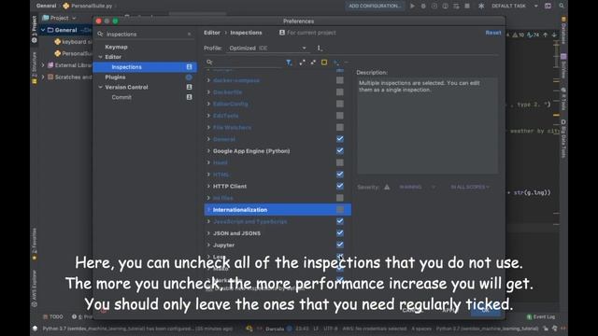Open the SciView tool window on the right strip
Image resolution: width=598 pixels, height=336 pixels.
[563, 65]
